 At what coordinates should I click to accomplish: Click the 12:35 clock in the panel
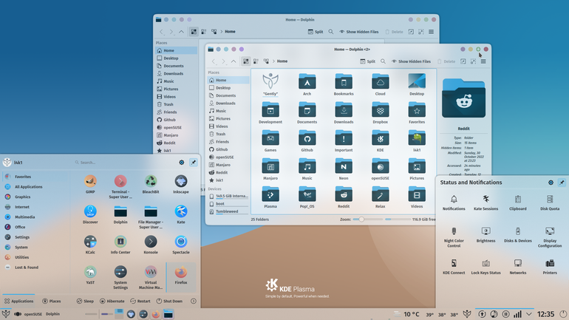546,314
